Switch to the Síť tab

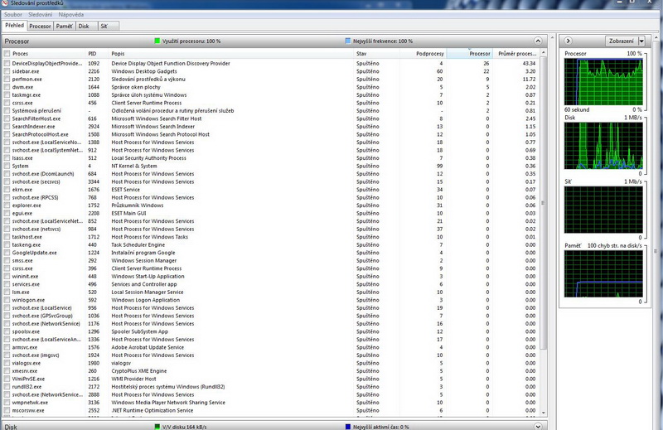tap(104, 27)
